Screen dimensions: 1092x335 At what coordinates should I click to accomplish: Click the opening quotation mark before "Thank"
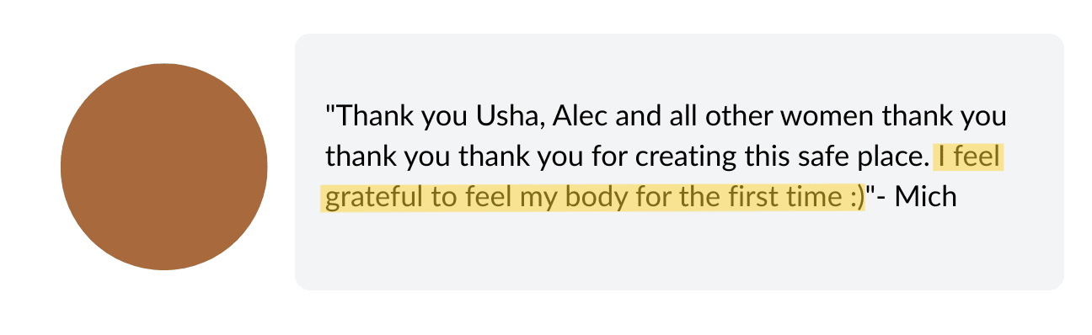coord(331,109)
